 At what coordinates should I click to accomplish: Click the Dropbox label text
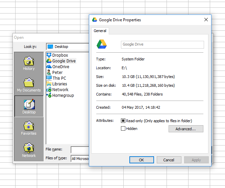click(x=60, y=55)
